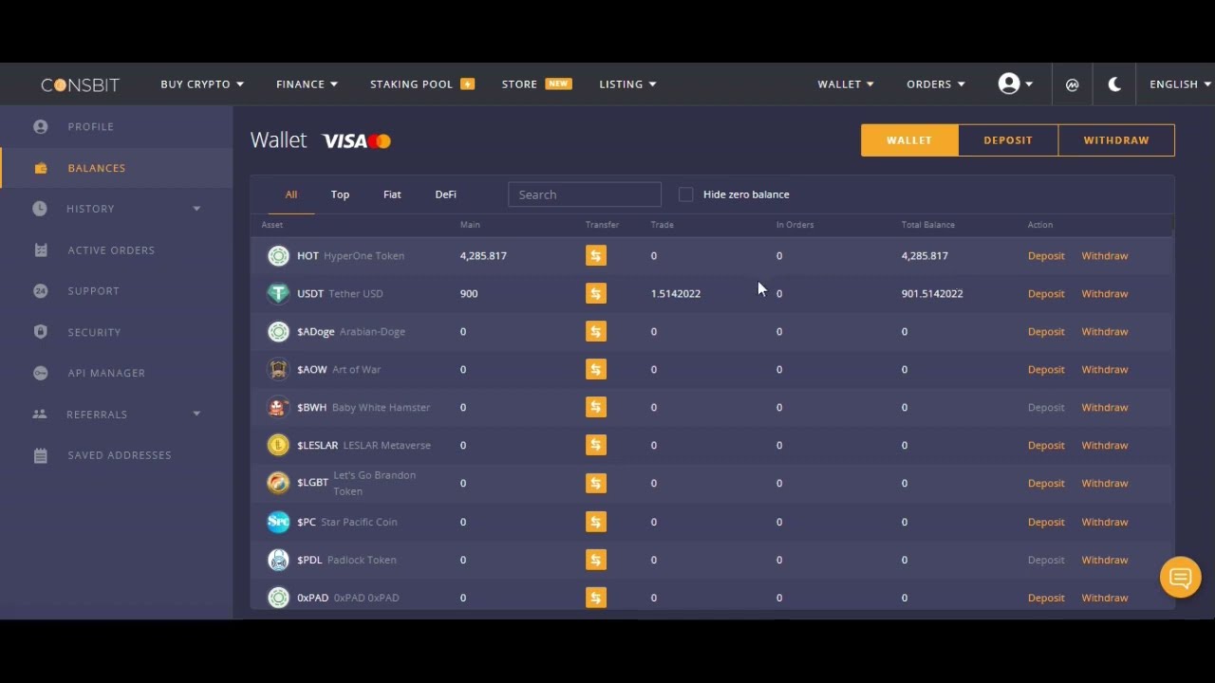Image resolution: width=1215 pixels, height=683 pixels.
Task: Click transfer icon for $LESLAR row
Action: click(x=596, y=446)
